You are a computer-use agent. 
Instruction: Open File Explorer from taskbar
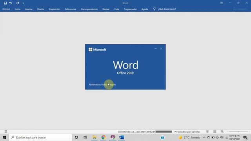[94, 137]
